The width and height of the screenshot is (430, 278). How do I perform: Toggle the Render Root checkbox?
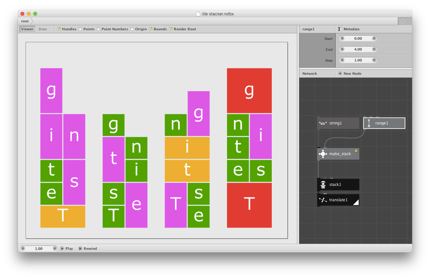click(171, 29)
